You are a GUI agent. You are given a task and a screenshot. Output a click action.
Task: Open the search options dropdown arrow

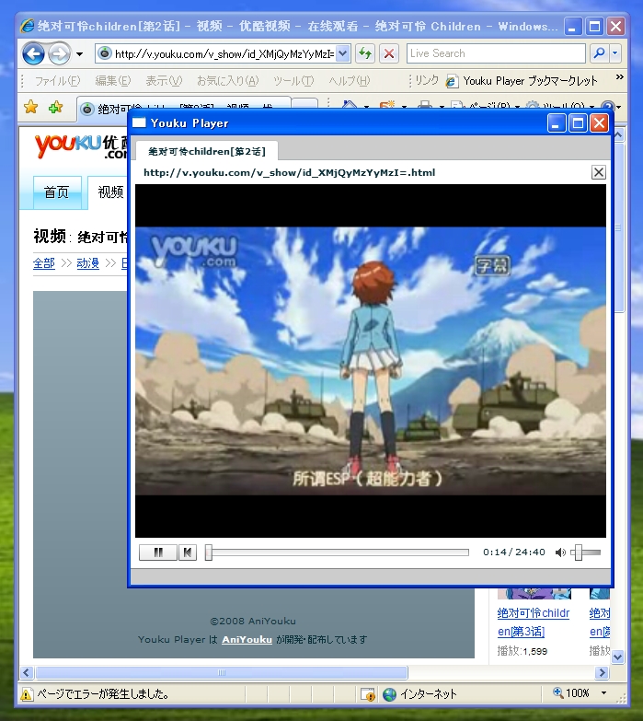click(615, 53)
